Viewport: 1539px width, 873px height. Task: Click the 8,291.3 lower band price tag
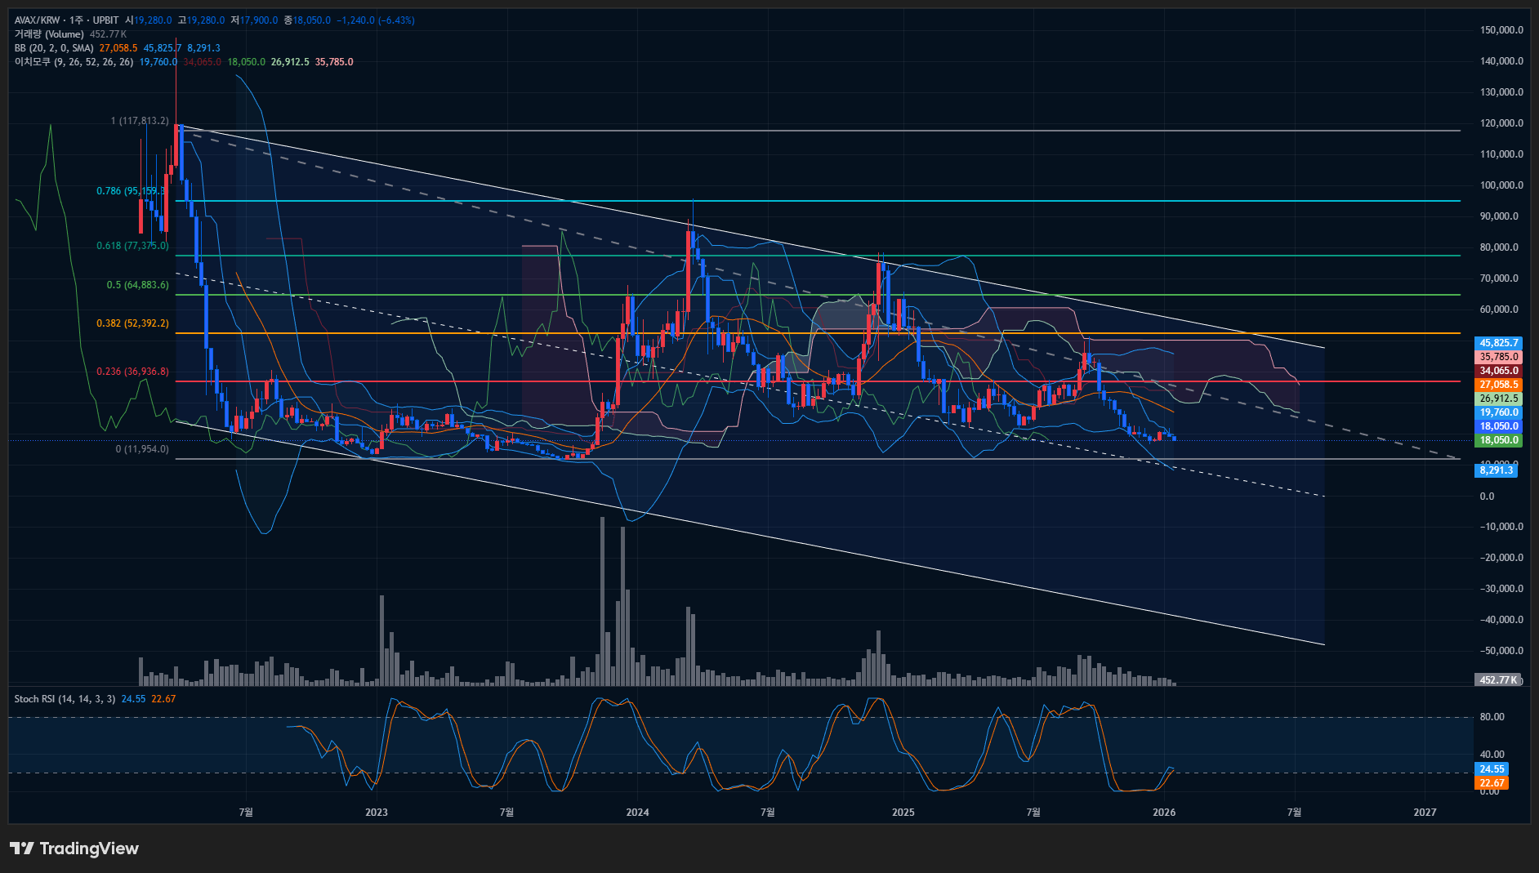tap(1496, 470)
